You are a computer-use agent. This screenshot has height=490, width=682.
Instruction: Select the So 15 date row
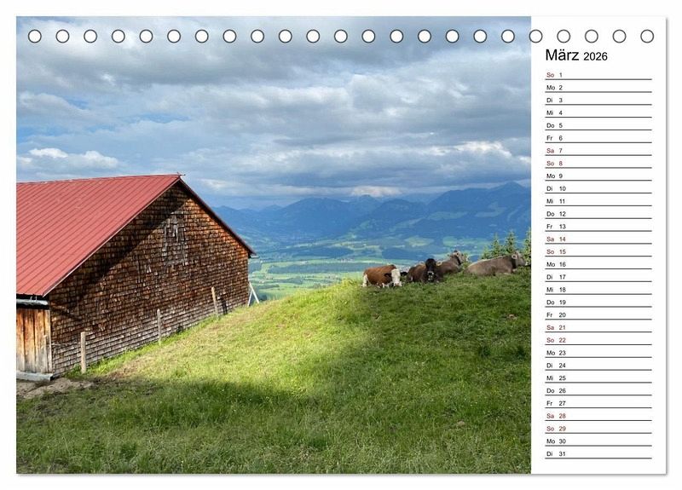[x=598, y=251]
